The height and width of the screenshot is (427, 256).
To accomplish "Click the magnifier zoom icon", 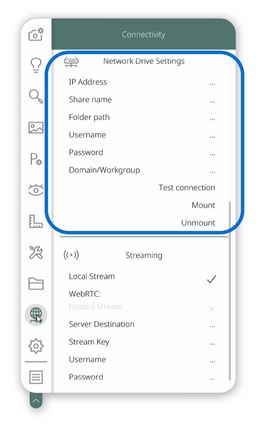I will (x=36, y=96).
